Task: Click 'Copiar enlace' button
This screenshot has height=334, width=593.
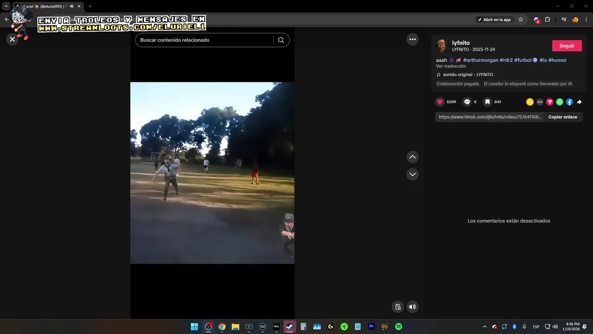Action: click(x=563, y=117)
